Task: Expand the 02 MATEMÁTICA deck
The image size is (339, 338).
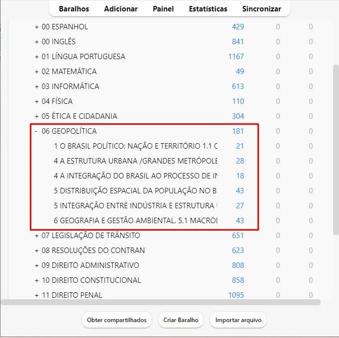Action: coord(37,72)
